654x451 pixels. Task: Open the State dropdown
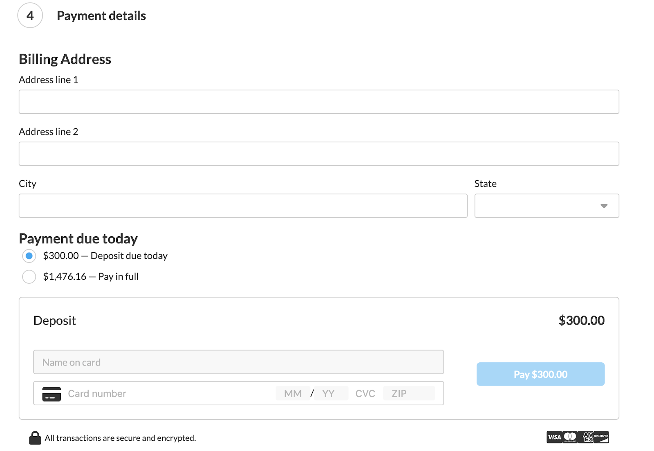[546, 206]
